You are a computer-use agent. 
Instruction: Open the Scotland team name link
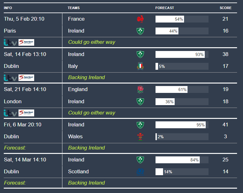pos(78,171)
